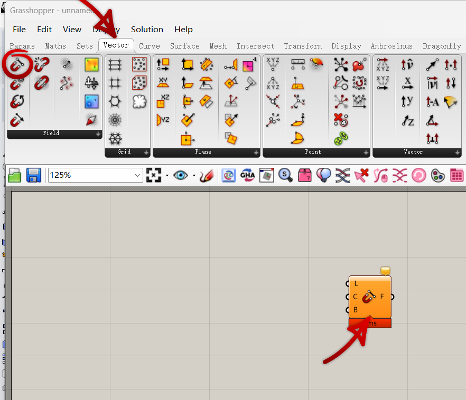Image resolution: width=466 pixels, height=400 pixels.
Task: Click the Cull Duplicates point icon
Action: 341,120
